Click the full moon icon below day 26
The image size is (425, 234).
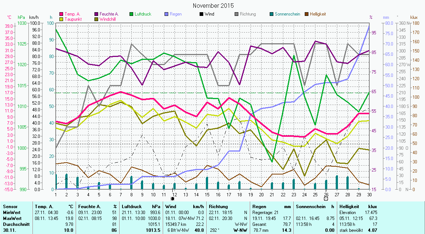[326, 199]
